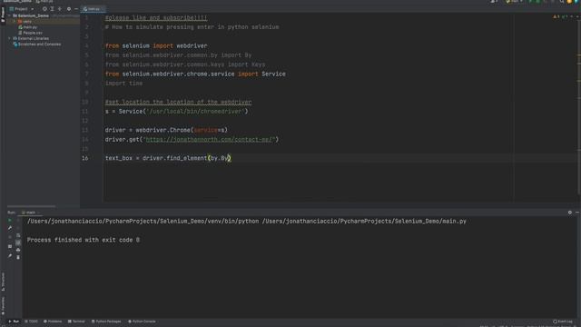Open the jonathannorth.com contact-me link in code
The height and width of the screenshot is (327, 581).
(209, 139)
